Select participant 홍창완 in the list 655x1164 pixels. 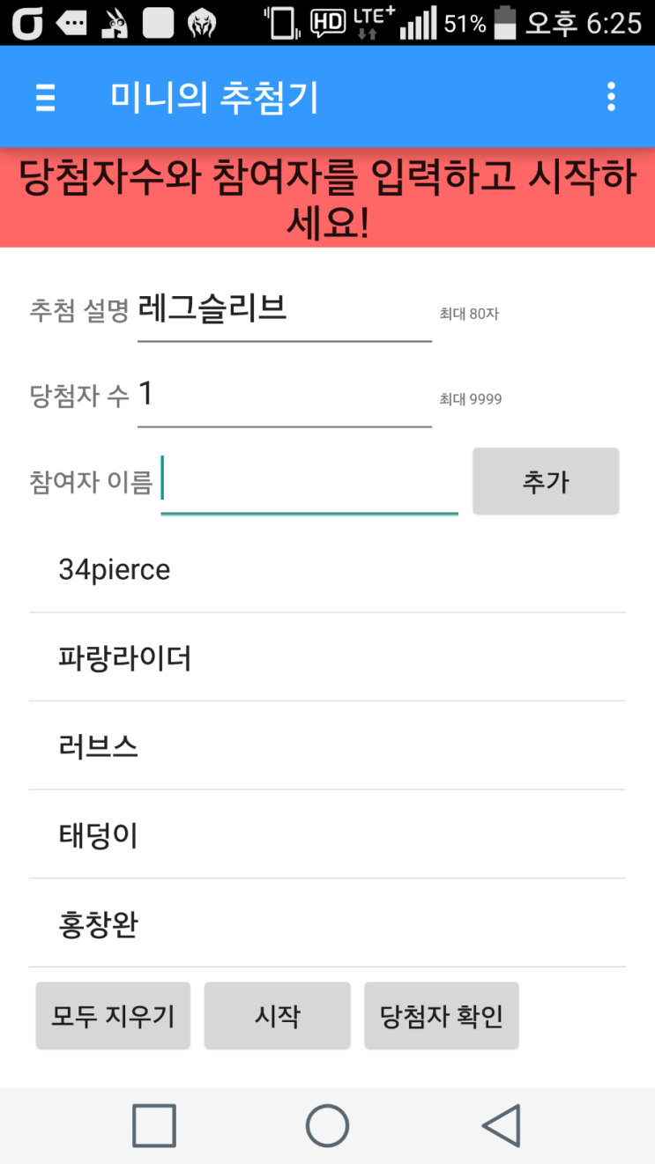pyautogui.click(x=327, y=923)
